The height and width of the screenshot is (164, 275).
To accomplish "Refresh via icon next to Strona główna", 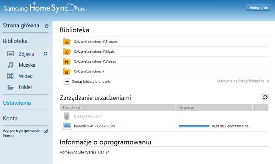I will click(x=46, y=26).
